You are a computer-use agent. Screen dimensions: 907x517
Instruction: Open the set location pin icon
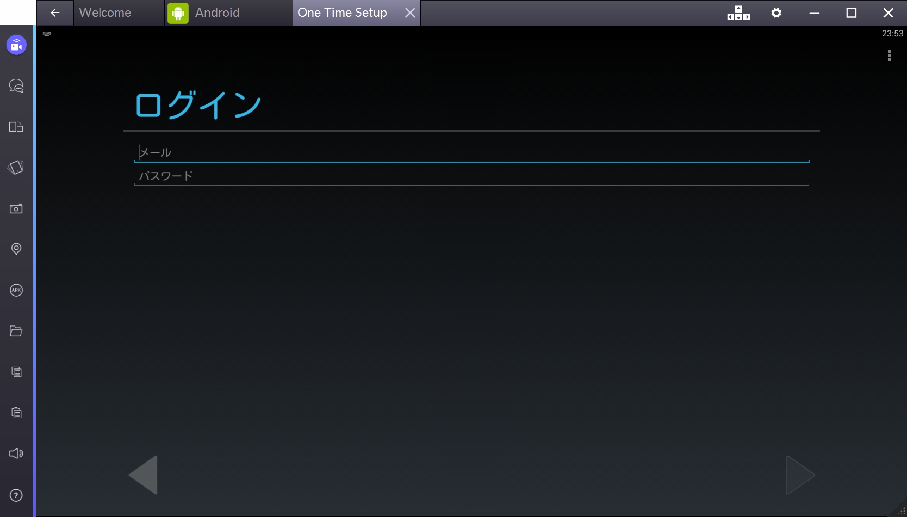pyautogui.click(x=16, y=249)
